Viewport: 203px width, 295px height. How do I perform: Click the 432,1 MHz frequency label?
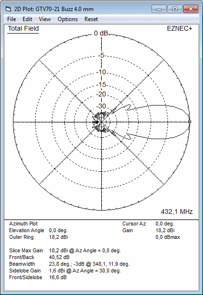pos(177,212)
